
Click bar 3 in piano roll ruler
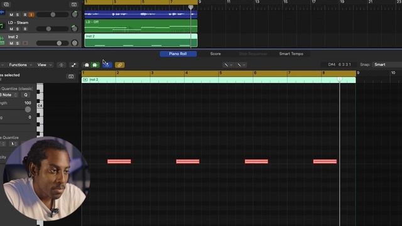click(x=152, y=73)
